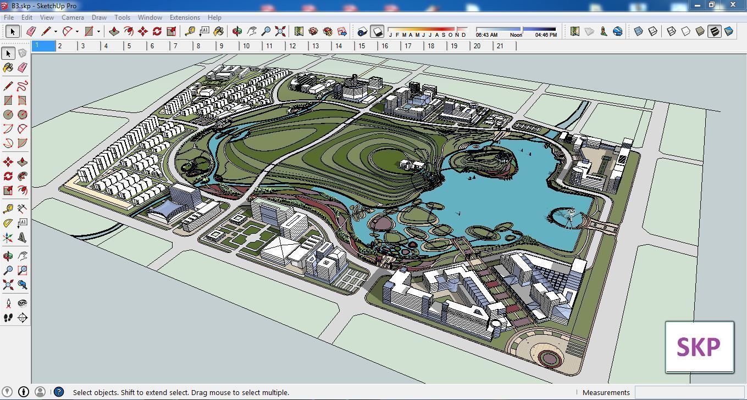Click Preview Model in Google Earth icon
The width and height of the screenshot is (747, 400).
618,31
